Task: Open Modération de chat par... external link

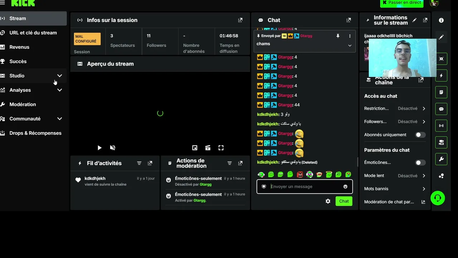Action: (x=395, y=202)
